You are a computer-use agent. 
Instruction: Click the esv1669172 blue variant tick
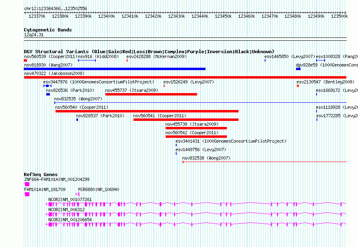317,94
